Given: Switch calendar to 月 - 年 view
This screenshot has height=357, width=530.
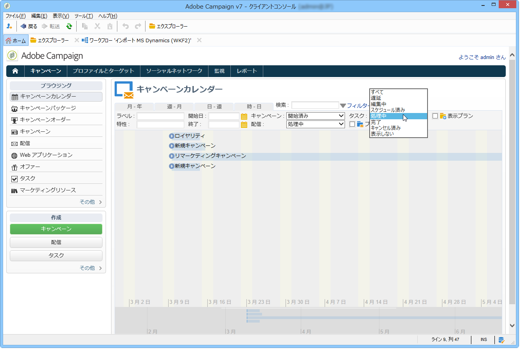Looking at the screenshot, I should coord(134,107).
